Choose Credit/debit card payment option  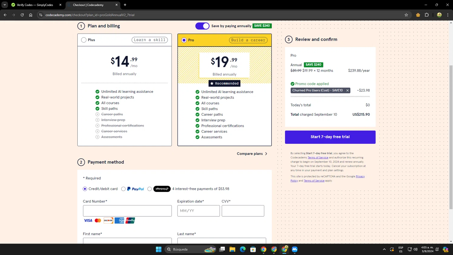coord(85,189)
